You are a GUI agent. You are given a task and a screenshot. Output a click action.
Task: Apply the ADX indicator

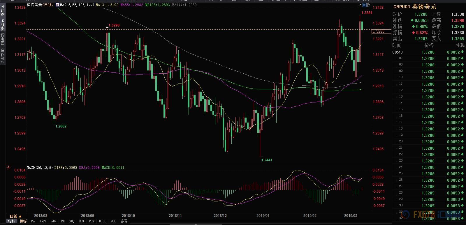[54, 222]
